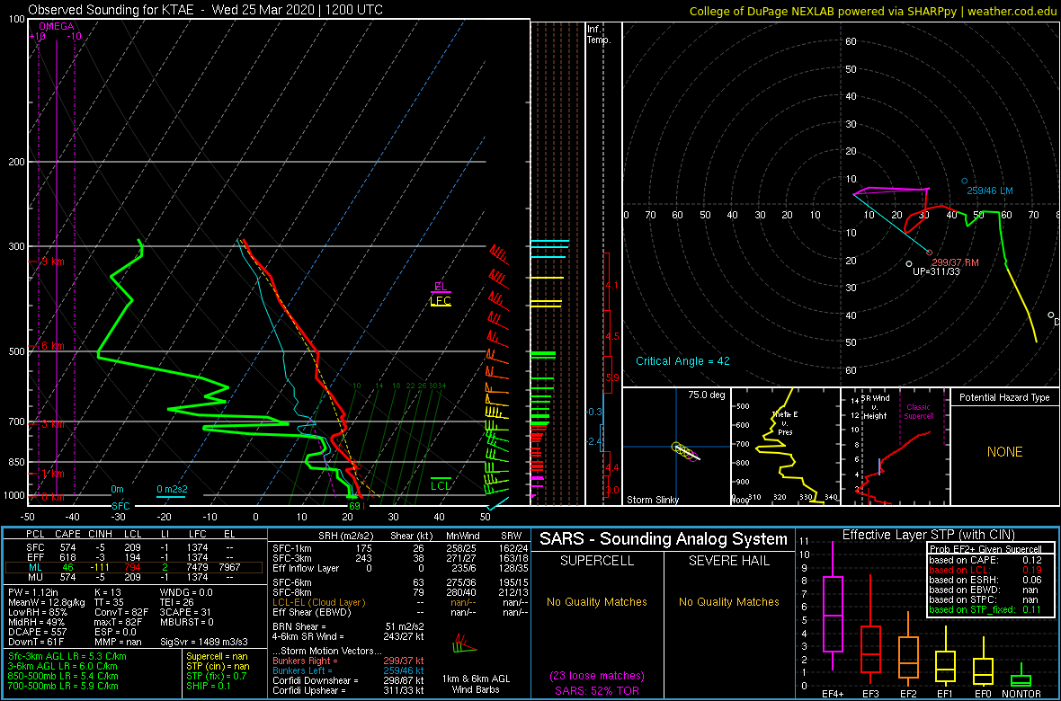Click the 'SARS: 52% TOR' text
1061x701 pixels.
[598, 689]
